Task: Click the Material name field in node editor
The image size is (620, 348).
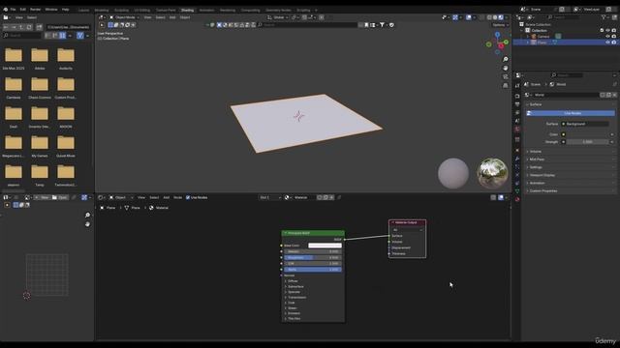Action: tap(303, 197)
